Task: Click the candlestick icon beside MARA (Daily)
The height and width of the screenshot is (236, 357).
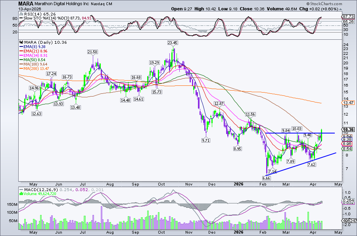Action: (21, 42)
